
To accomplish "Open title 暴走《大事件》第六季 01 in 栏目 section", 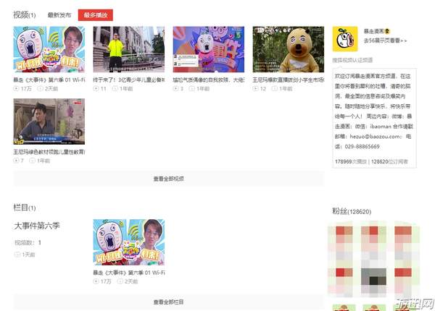I will (129, 273).
